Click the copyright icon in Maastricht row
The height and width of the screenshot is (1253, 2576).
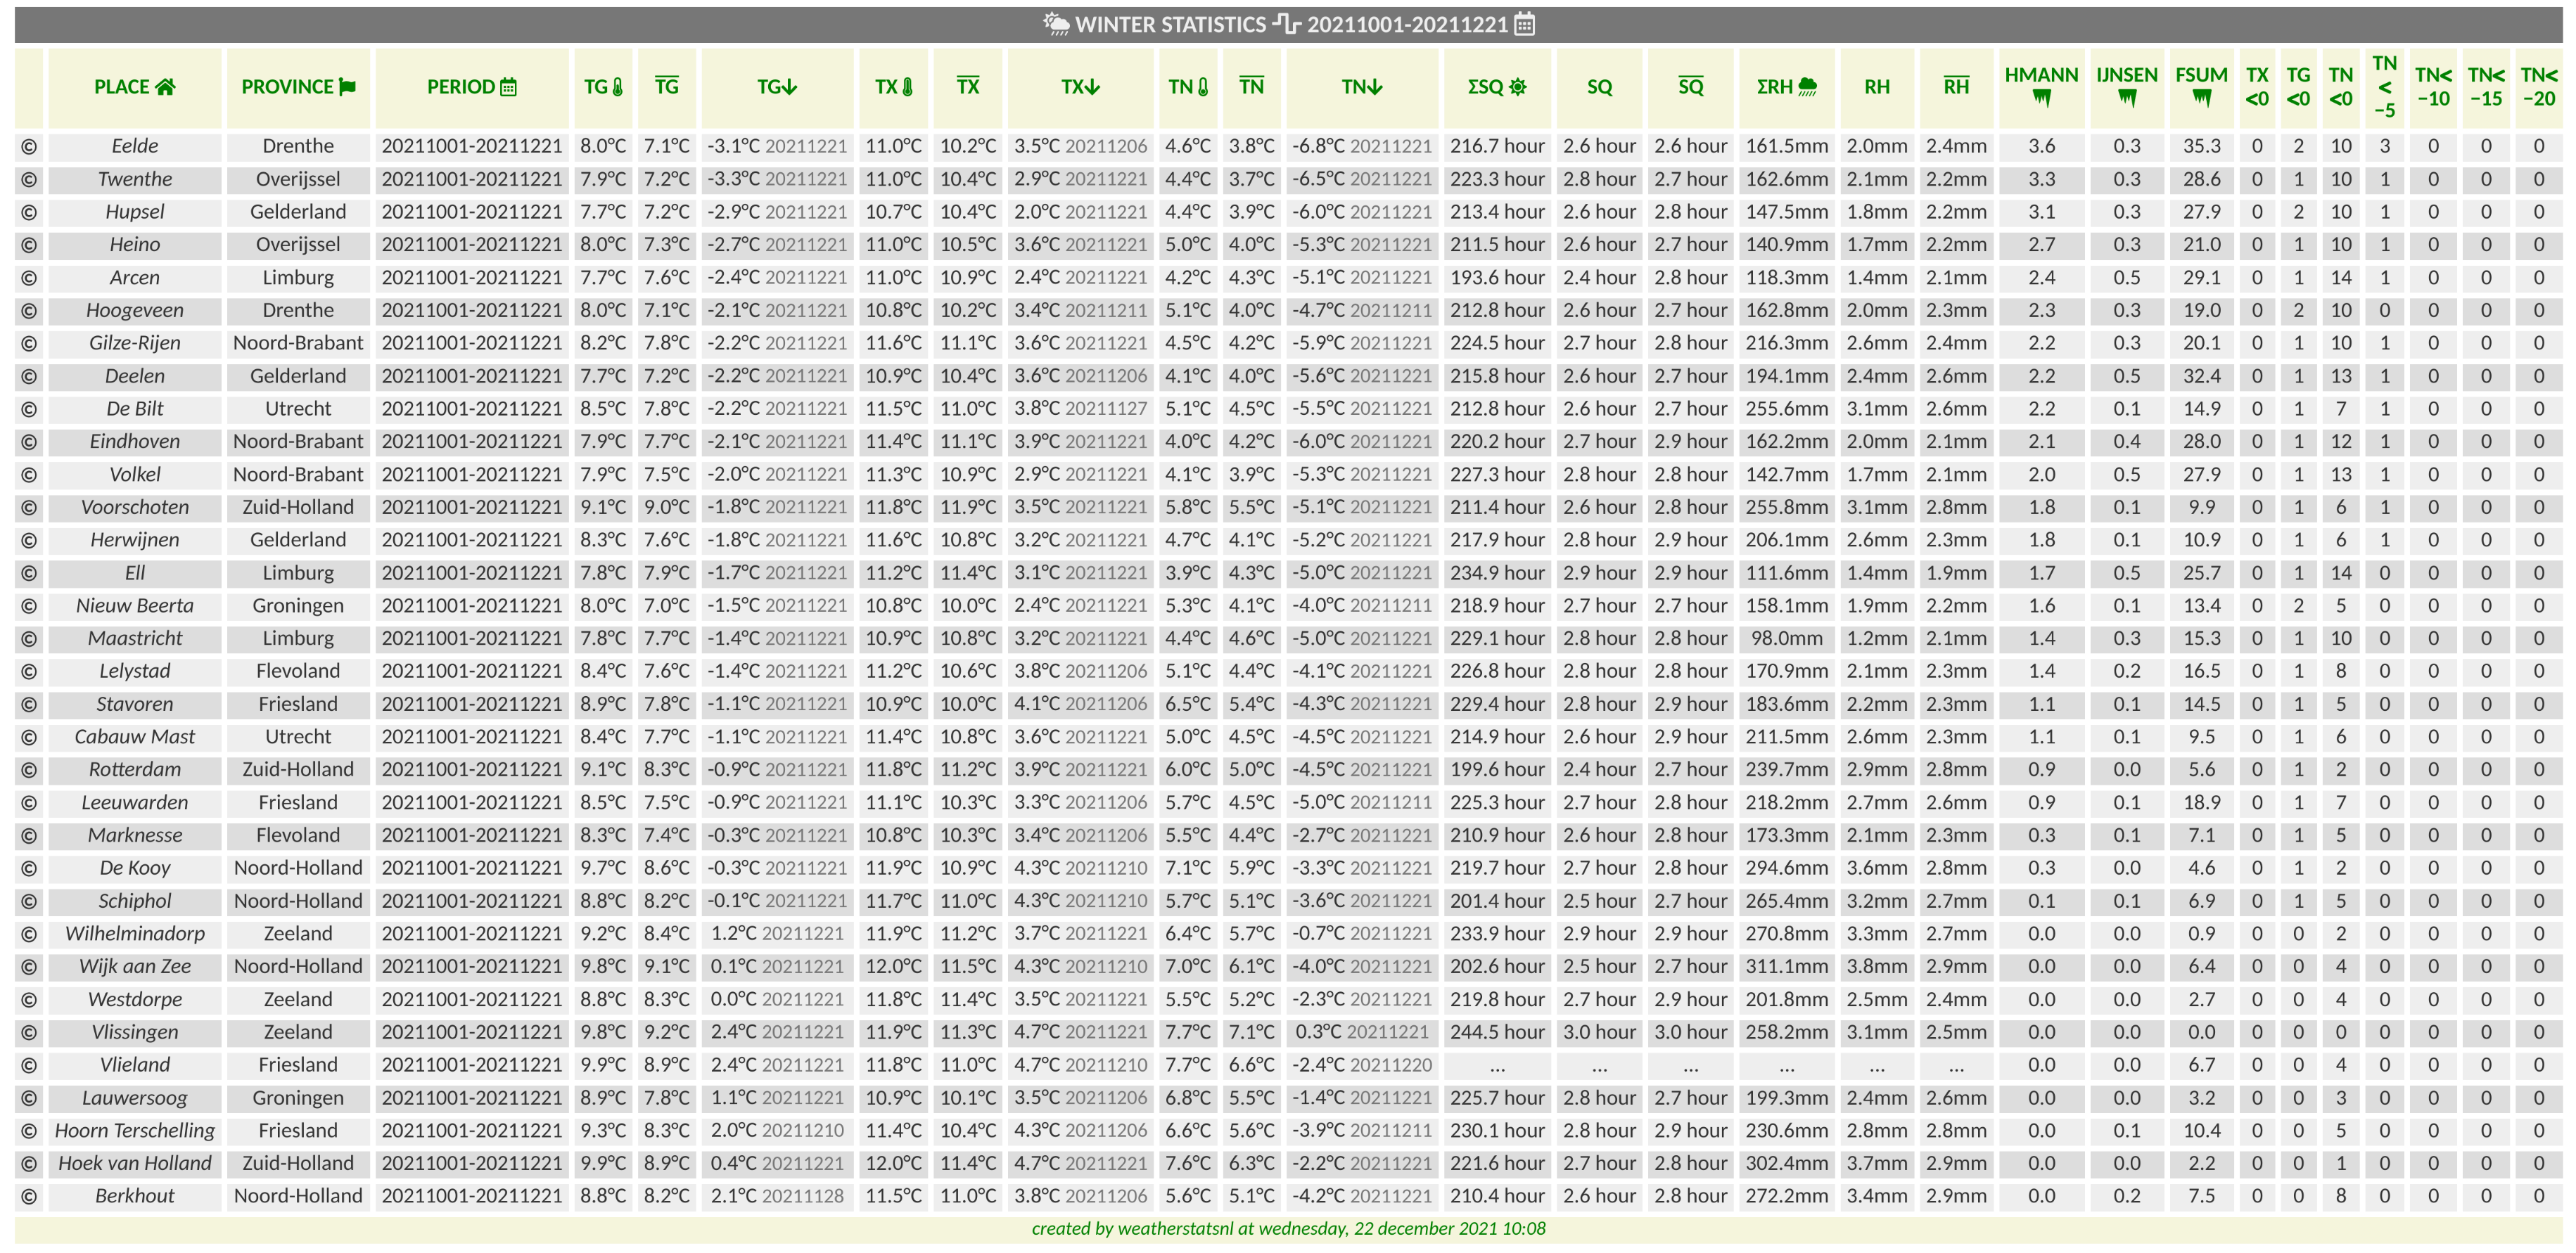[29, 638]
